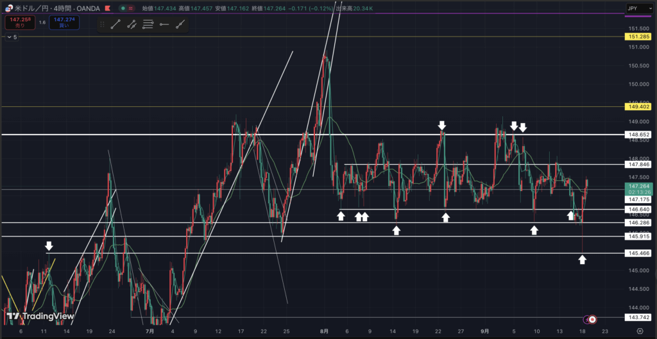Screen dimensions: 657x339
Task: Toggle the green market status indicator
Action: point(123,10)
